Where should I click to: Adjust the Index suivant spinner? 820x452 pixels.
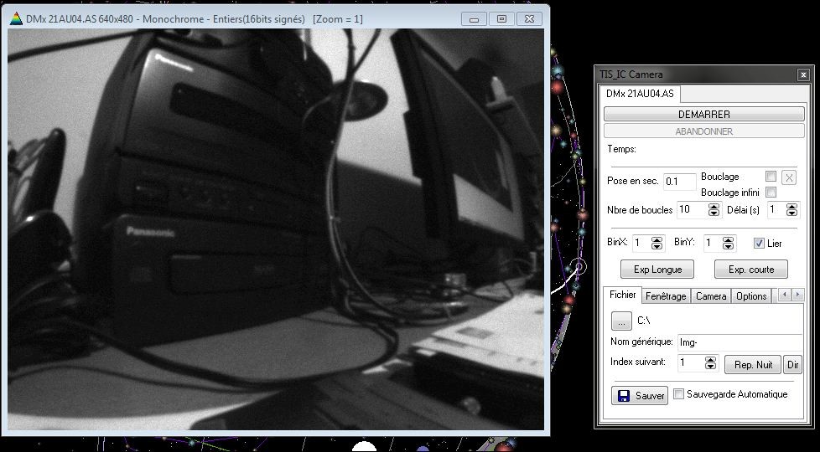coord(711,363)
